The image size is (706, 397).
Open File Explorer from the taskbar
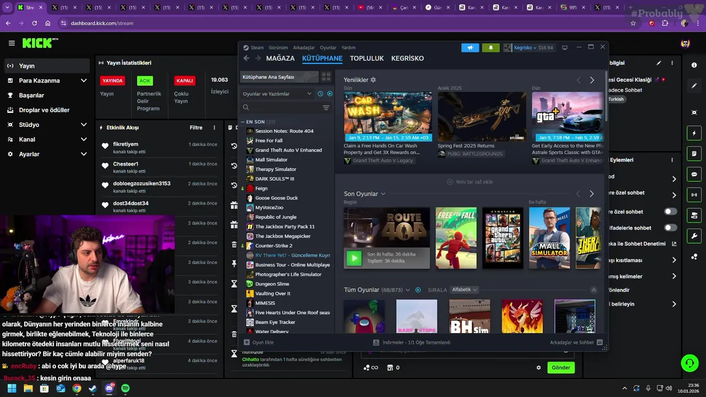click(x=28, y=389)
